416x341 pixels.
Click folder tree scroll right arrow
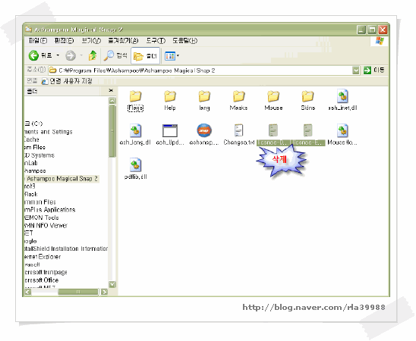pos(104,292)
